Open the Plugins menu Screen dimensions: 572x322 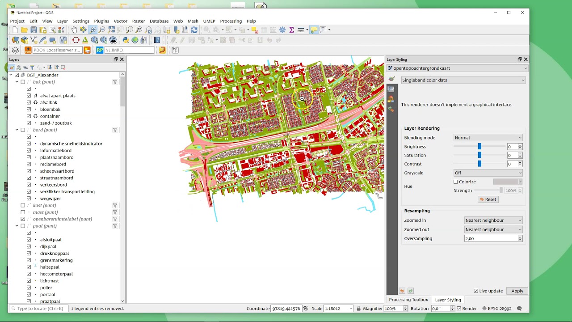point(101,21)
